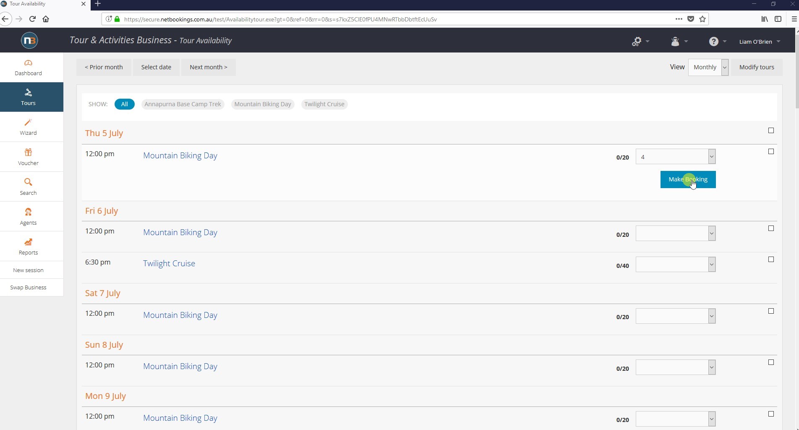Open a new browser tab
This screenshot has height=430, width=799.
[x=98, y=4]
